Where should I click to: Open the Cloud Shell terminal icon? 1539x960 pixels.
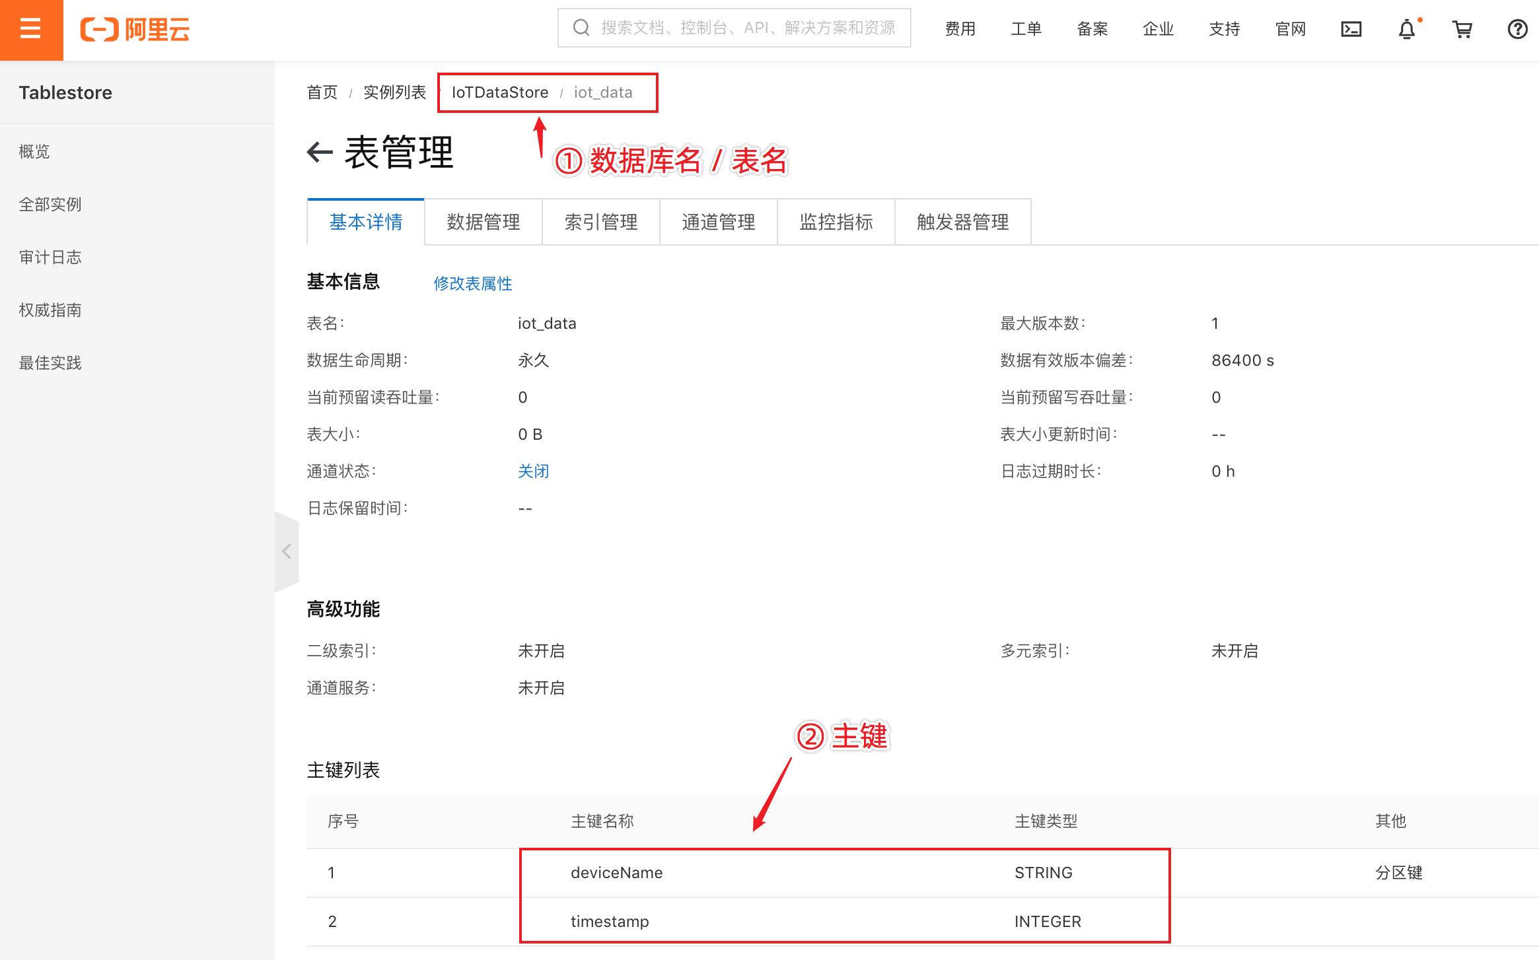point(1351,29)
